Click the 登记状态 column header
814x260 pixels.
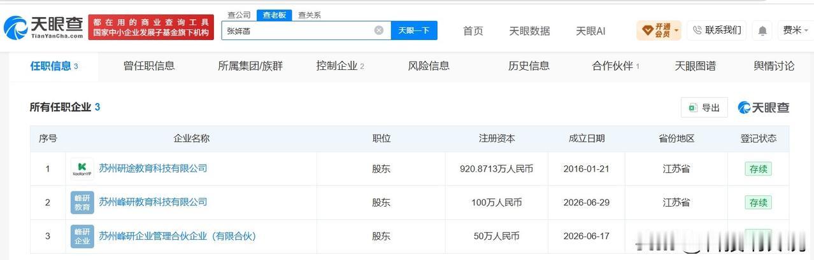(x=758, y=138)
